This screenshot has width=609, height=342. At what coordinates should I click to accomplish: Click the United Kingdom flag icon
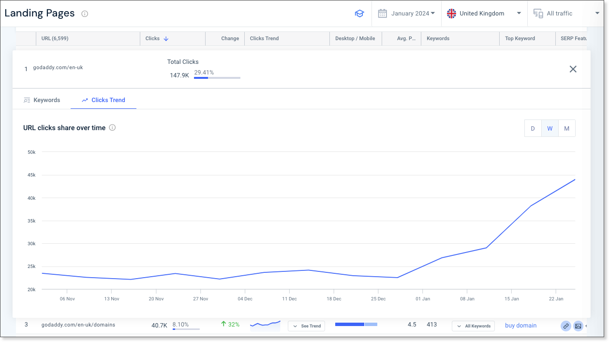[x=451, y=14]
